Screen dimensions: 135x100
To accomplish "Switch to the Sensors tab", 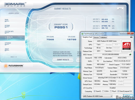I will click(x=96, y=37).
